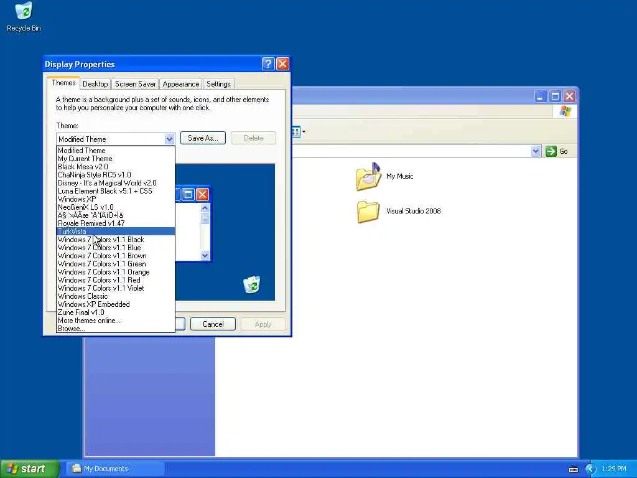Image resolution: width=637 pixels, height=478 pixels.
Task: Minimize the My Documents Explorer window
Action: click(x=541, y=96)
